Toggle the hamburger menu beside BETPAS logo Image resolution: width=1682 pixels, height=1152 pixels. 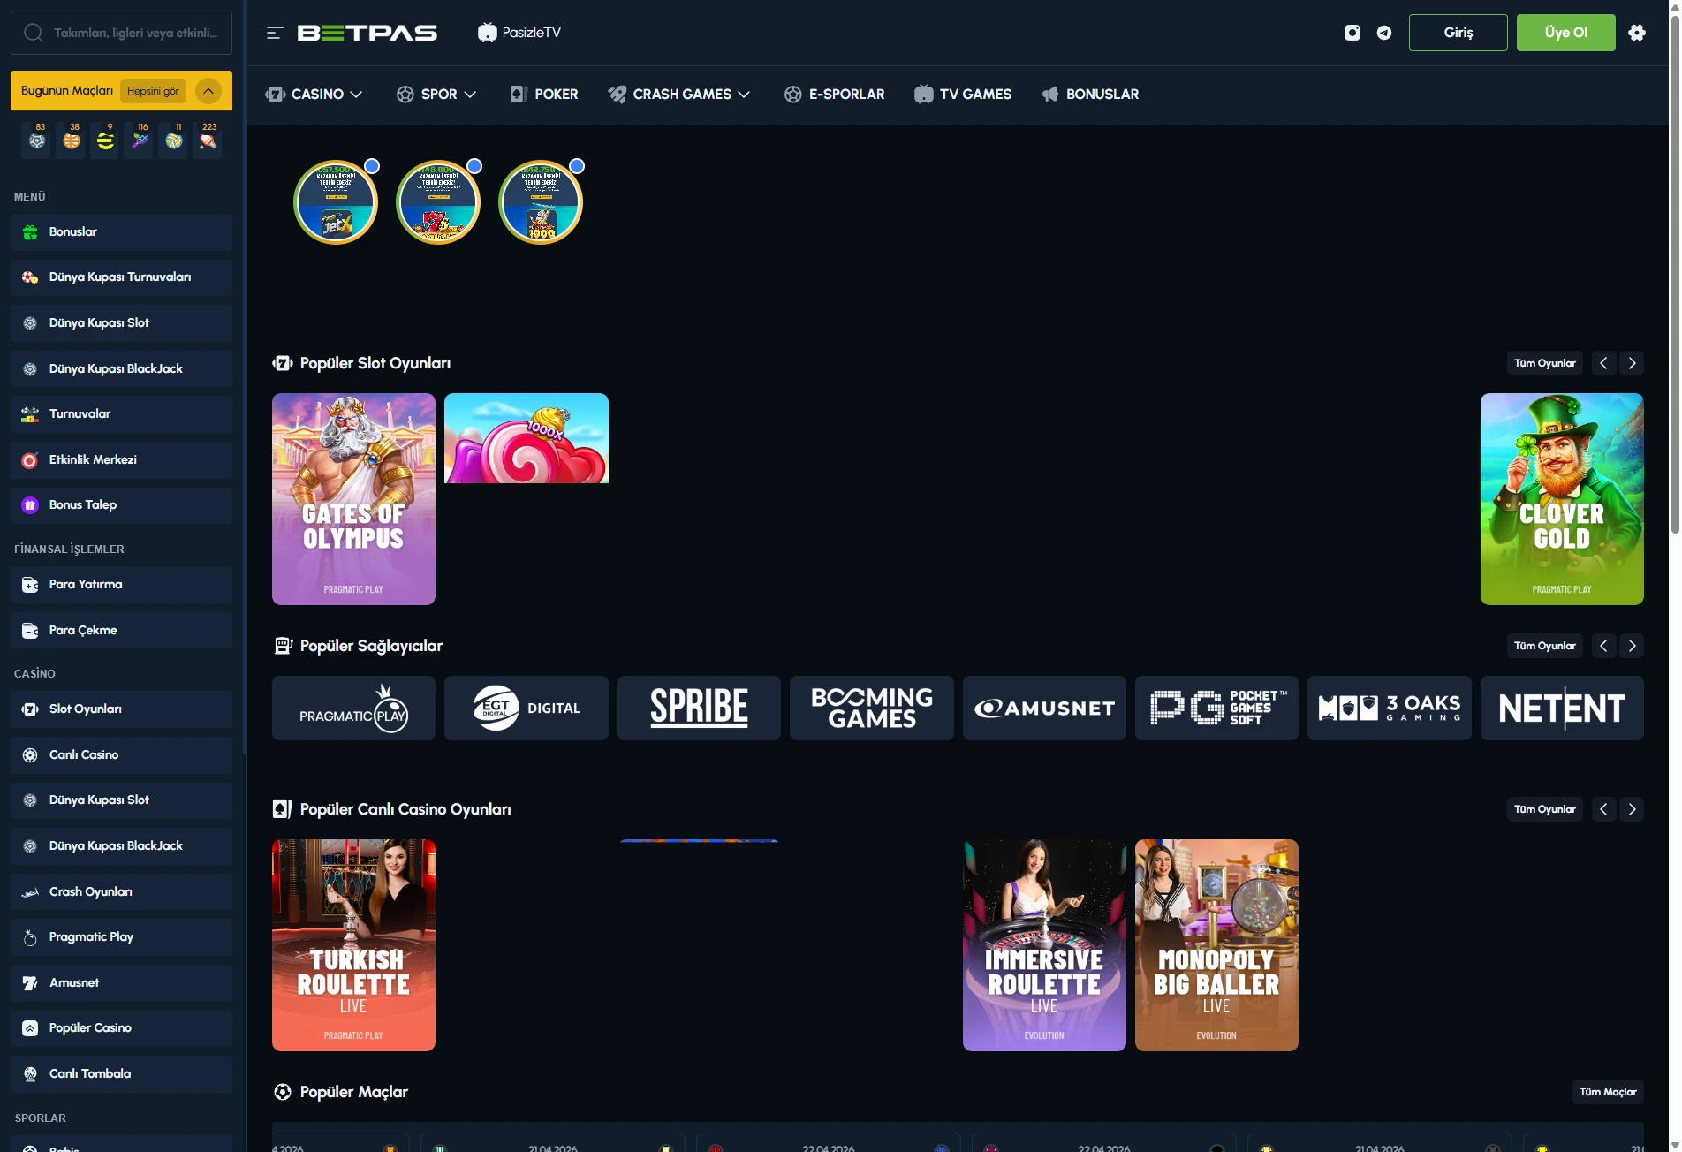coord(275,33)
